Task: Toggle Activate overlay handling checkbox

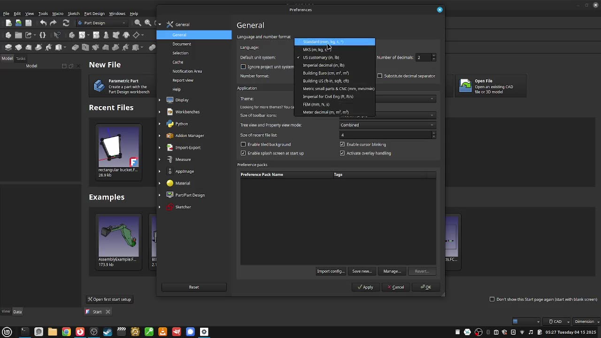Action: [x=342, y=153]
